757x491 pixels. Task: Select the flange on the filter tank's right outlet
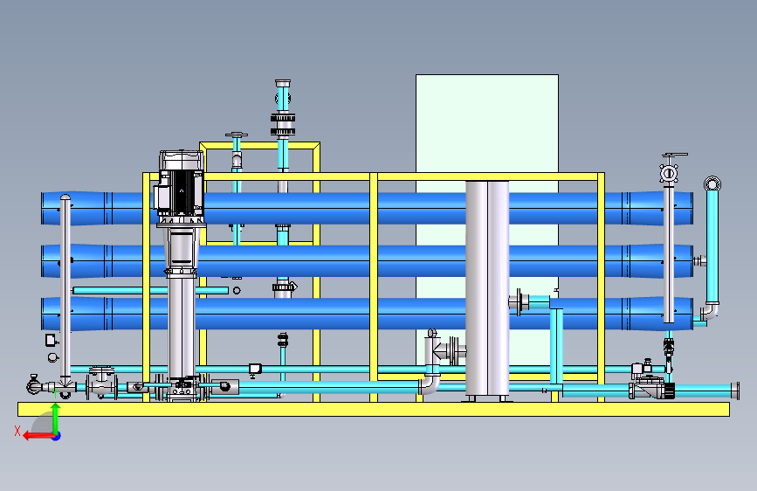[519, 301]
